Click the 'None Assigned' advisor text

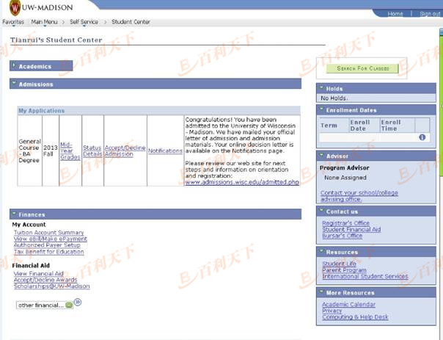345,178
